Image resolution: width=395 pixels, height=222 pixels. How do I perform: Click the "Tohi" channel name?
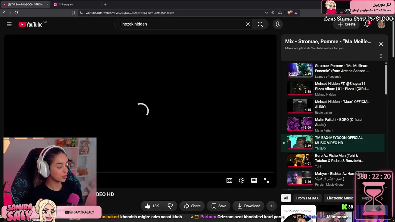click(x=318, y=166)
